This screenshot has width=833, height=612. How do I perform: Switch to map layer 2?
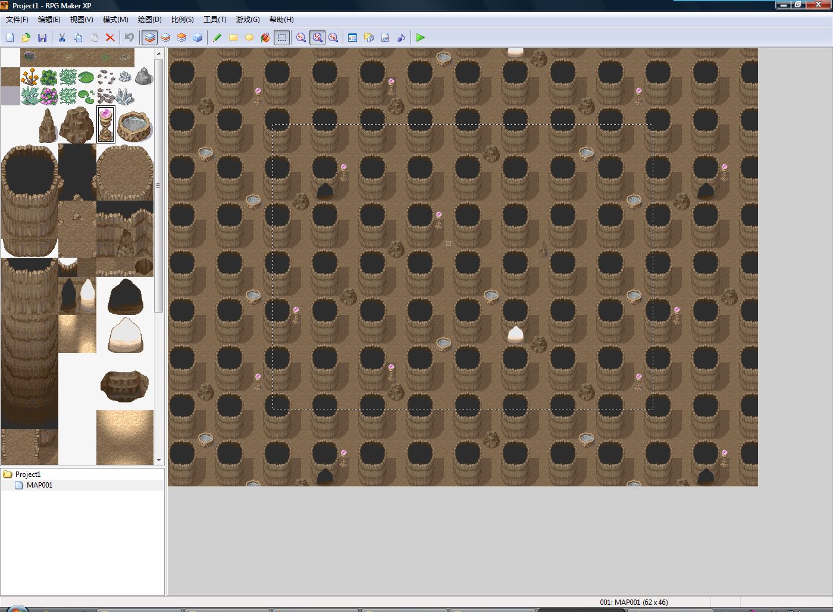click(x=165, y=38)
